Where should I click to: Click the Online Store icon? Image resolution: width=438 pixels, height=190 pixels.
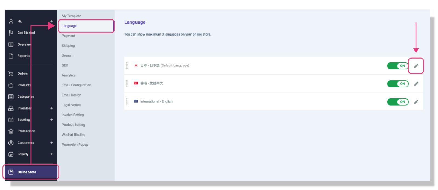11,172
